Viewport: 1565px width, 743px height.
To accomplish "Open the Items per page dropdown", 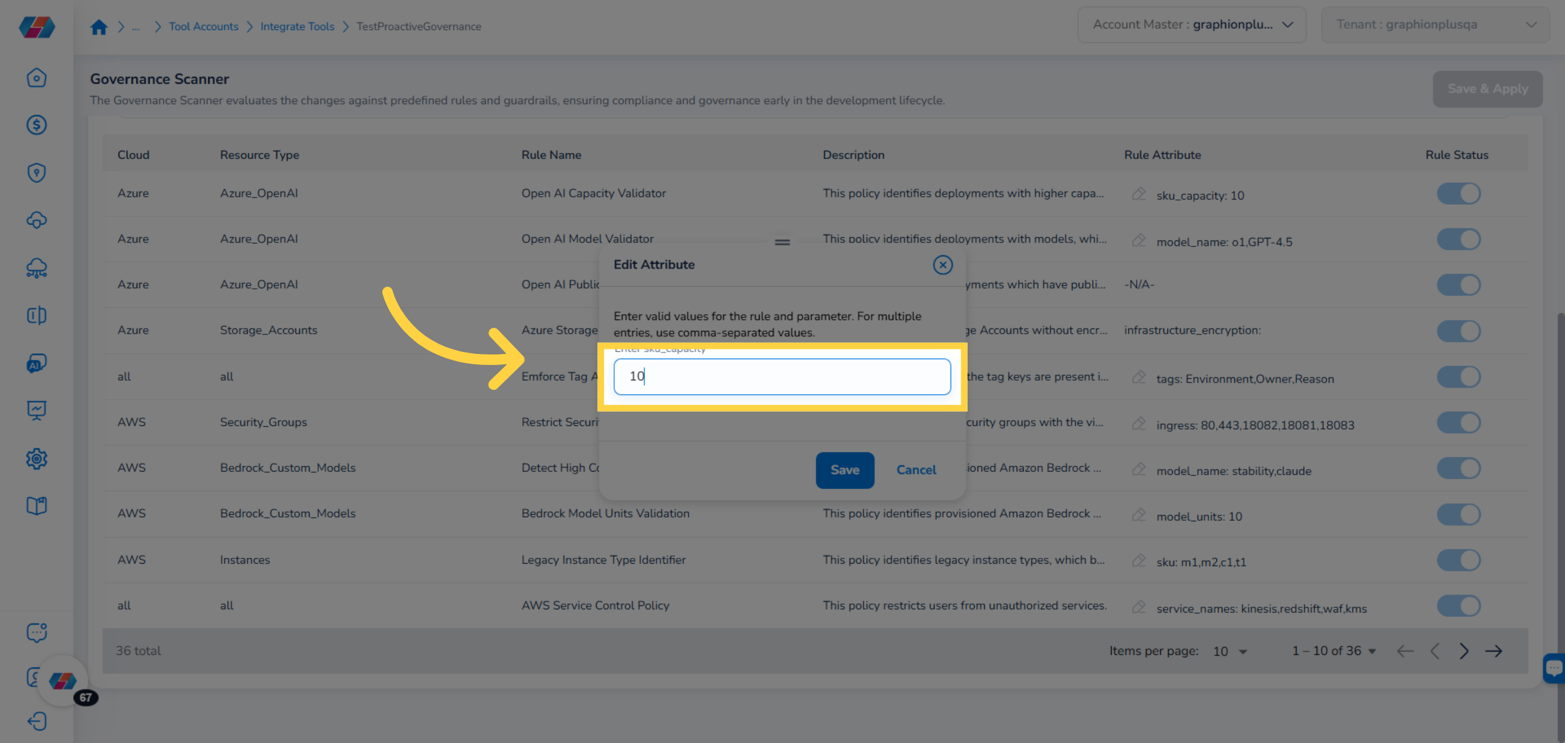I will point(1230,651).
